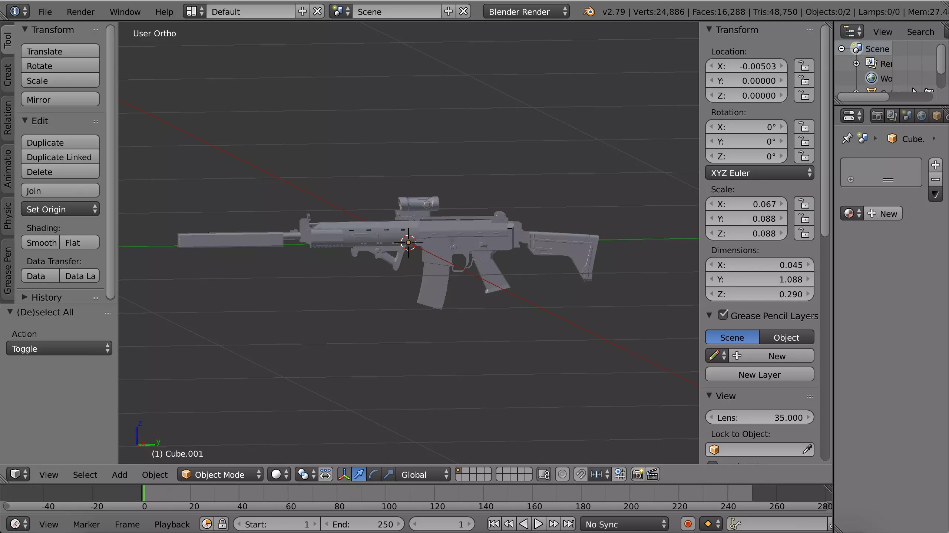This screenshot has width=949, height=533.
Task: Click the OpenGL render camera icon
Action: click(x=637, y=474)
